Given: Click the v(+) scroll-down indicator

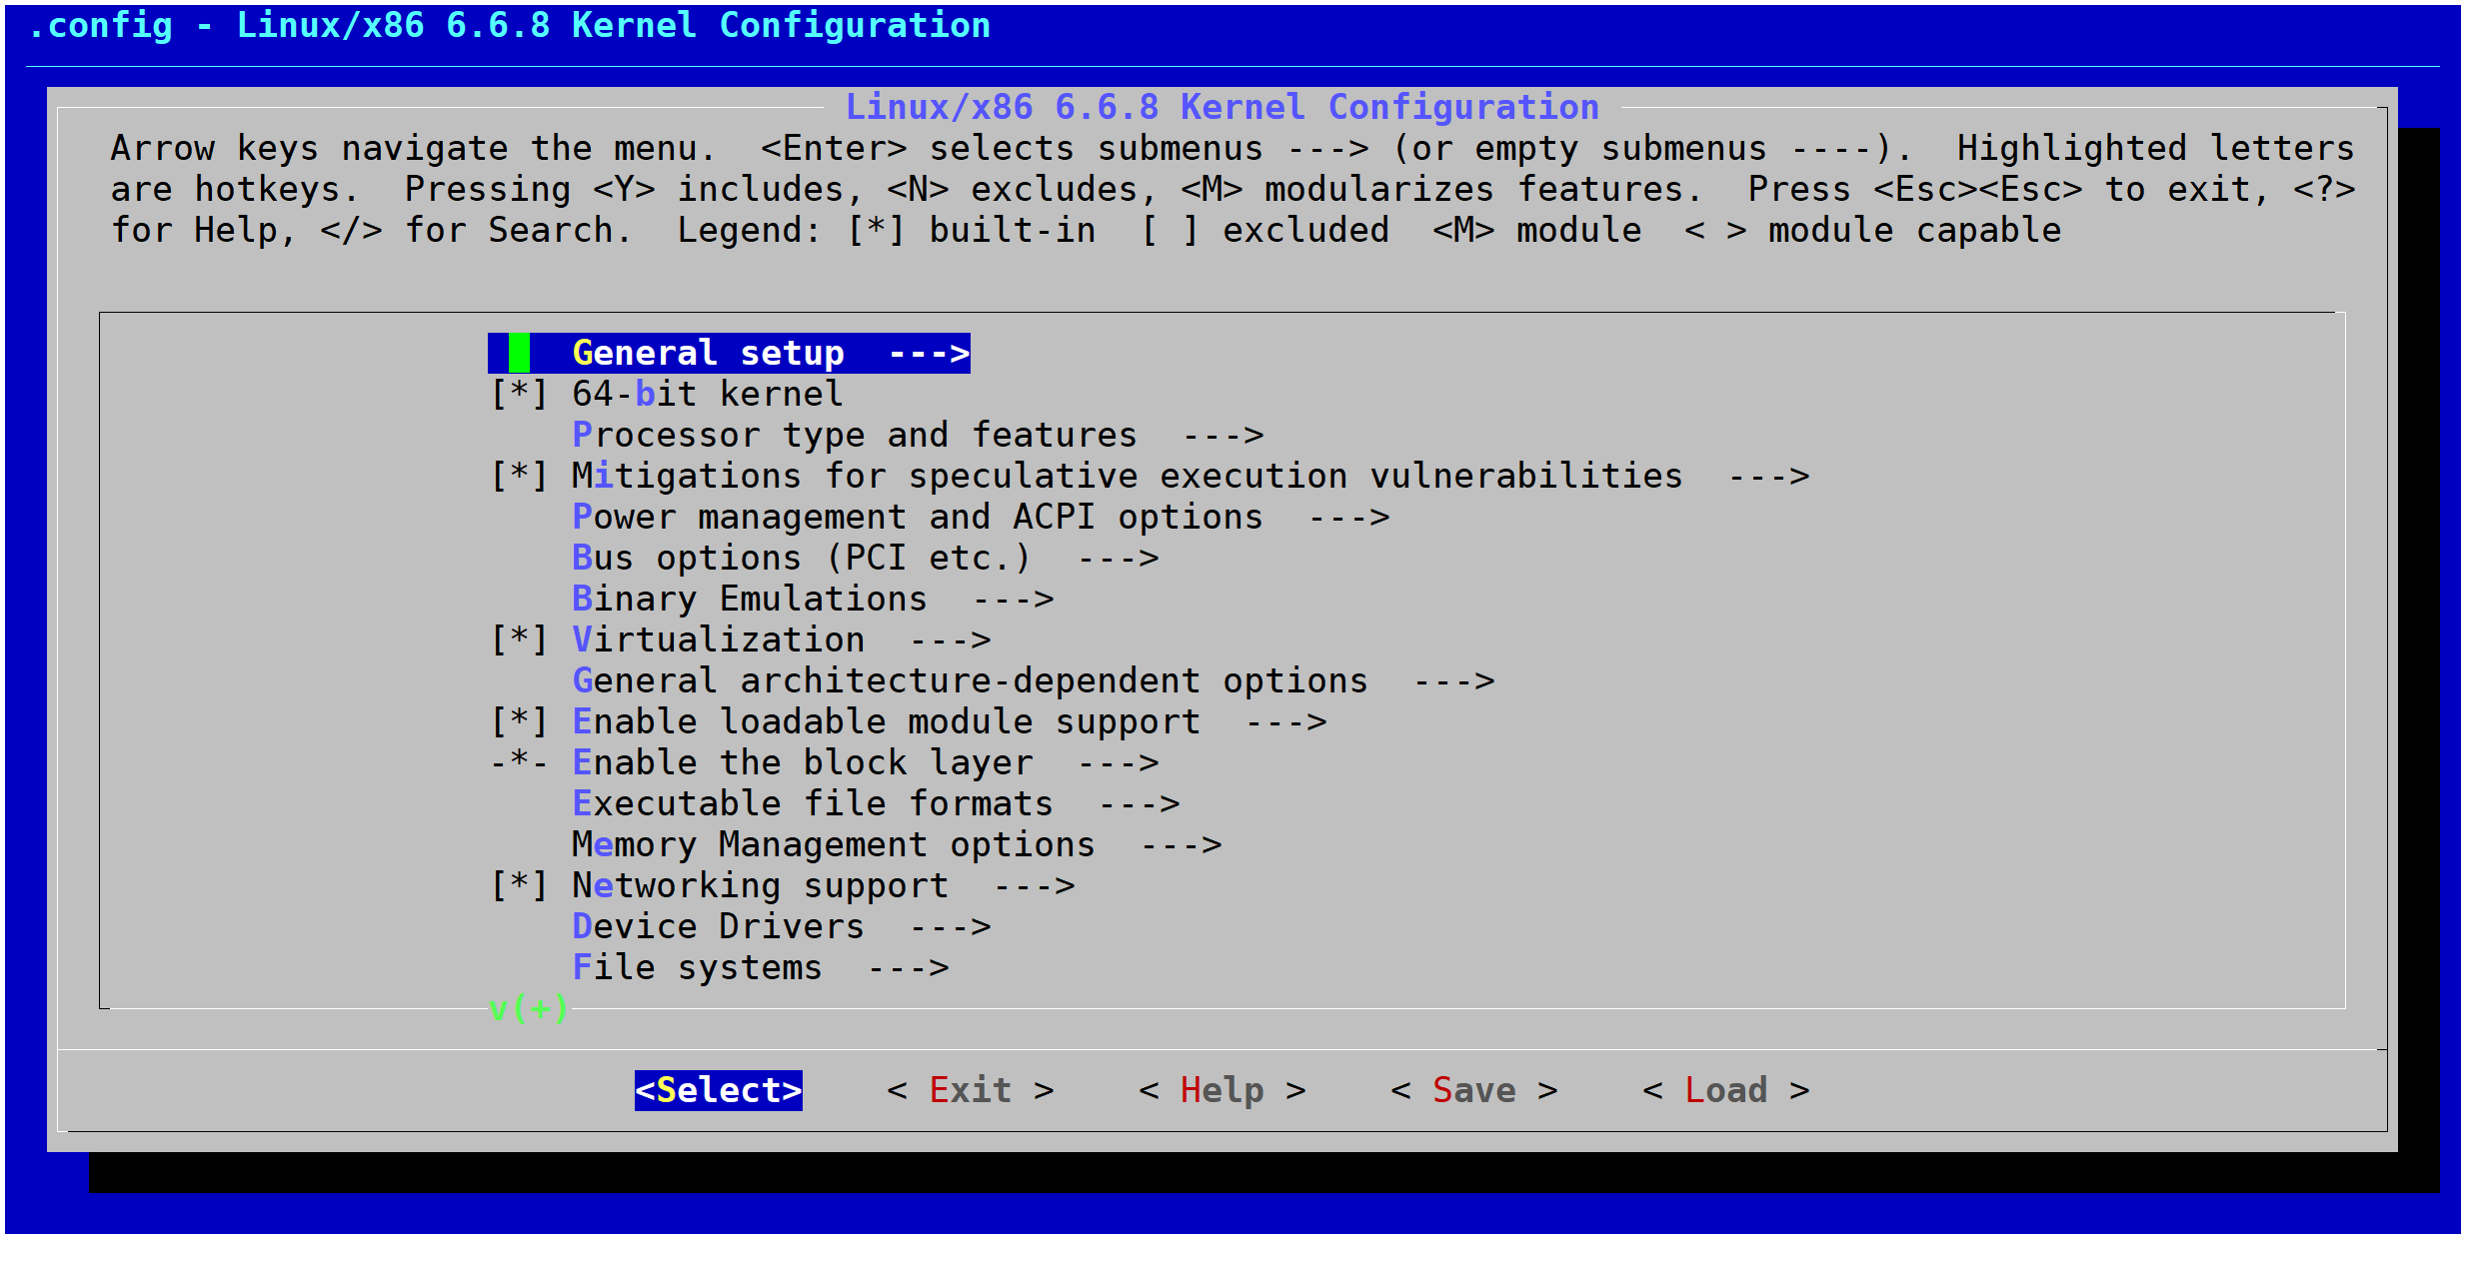Looking at the screenshot, I should (529, 1008).
